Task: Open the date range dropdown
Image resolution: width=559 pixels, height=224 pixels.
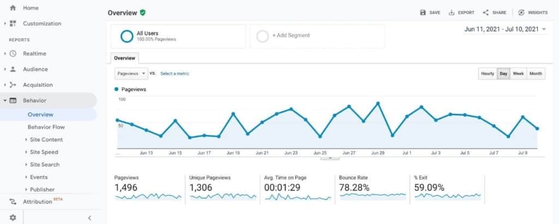Action: click(505, 29)
